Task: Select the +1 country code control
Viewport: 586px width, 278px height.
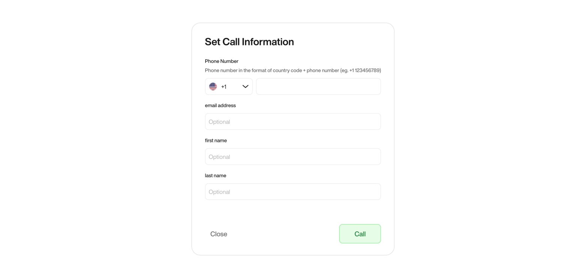Action: 229,87
